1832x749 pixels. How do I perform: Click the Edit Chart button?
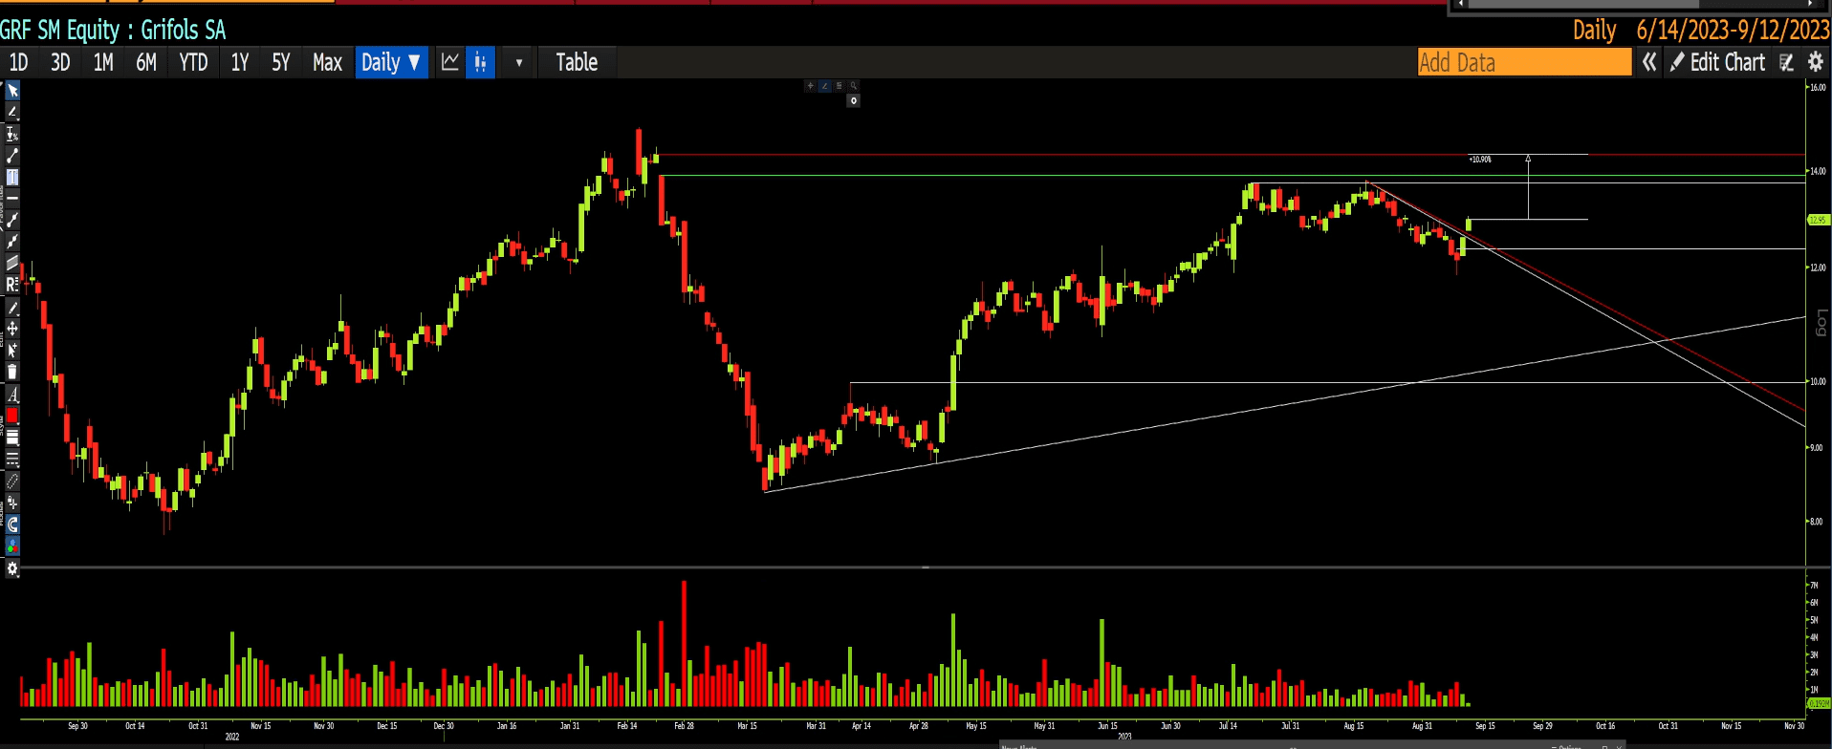(x=1718, y=63)
